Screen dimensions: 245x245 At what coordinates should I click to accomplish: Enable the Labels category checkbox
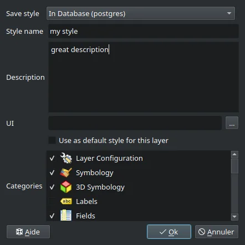pos(52,201)
